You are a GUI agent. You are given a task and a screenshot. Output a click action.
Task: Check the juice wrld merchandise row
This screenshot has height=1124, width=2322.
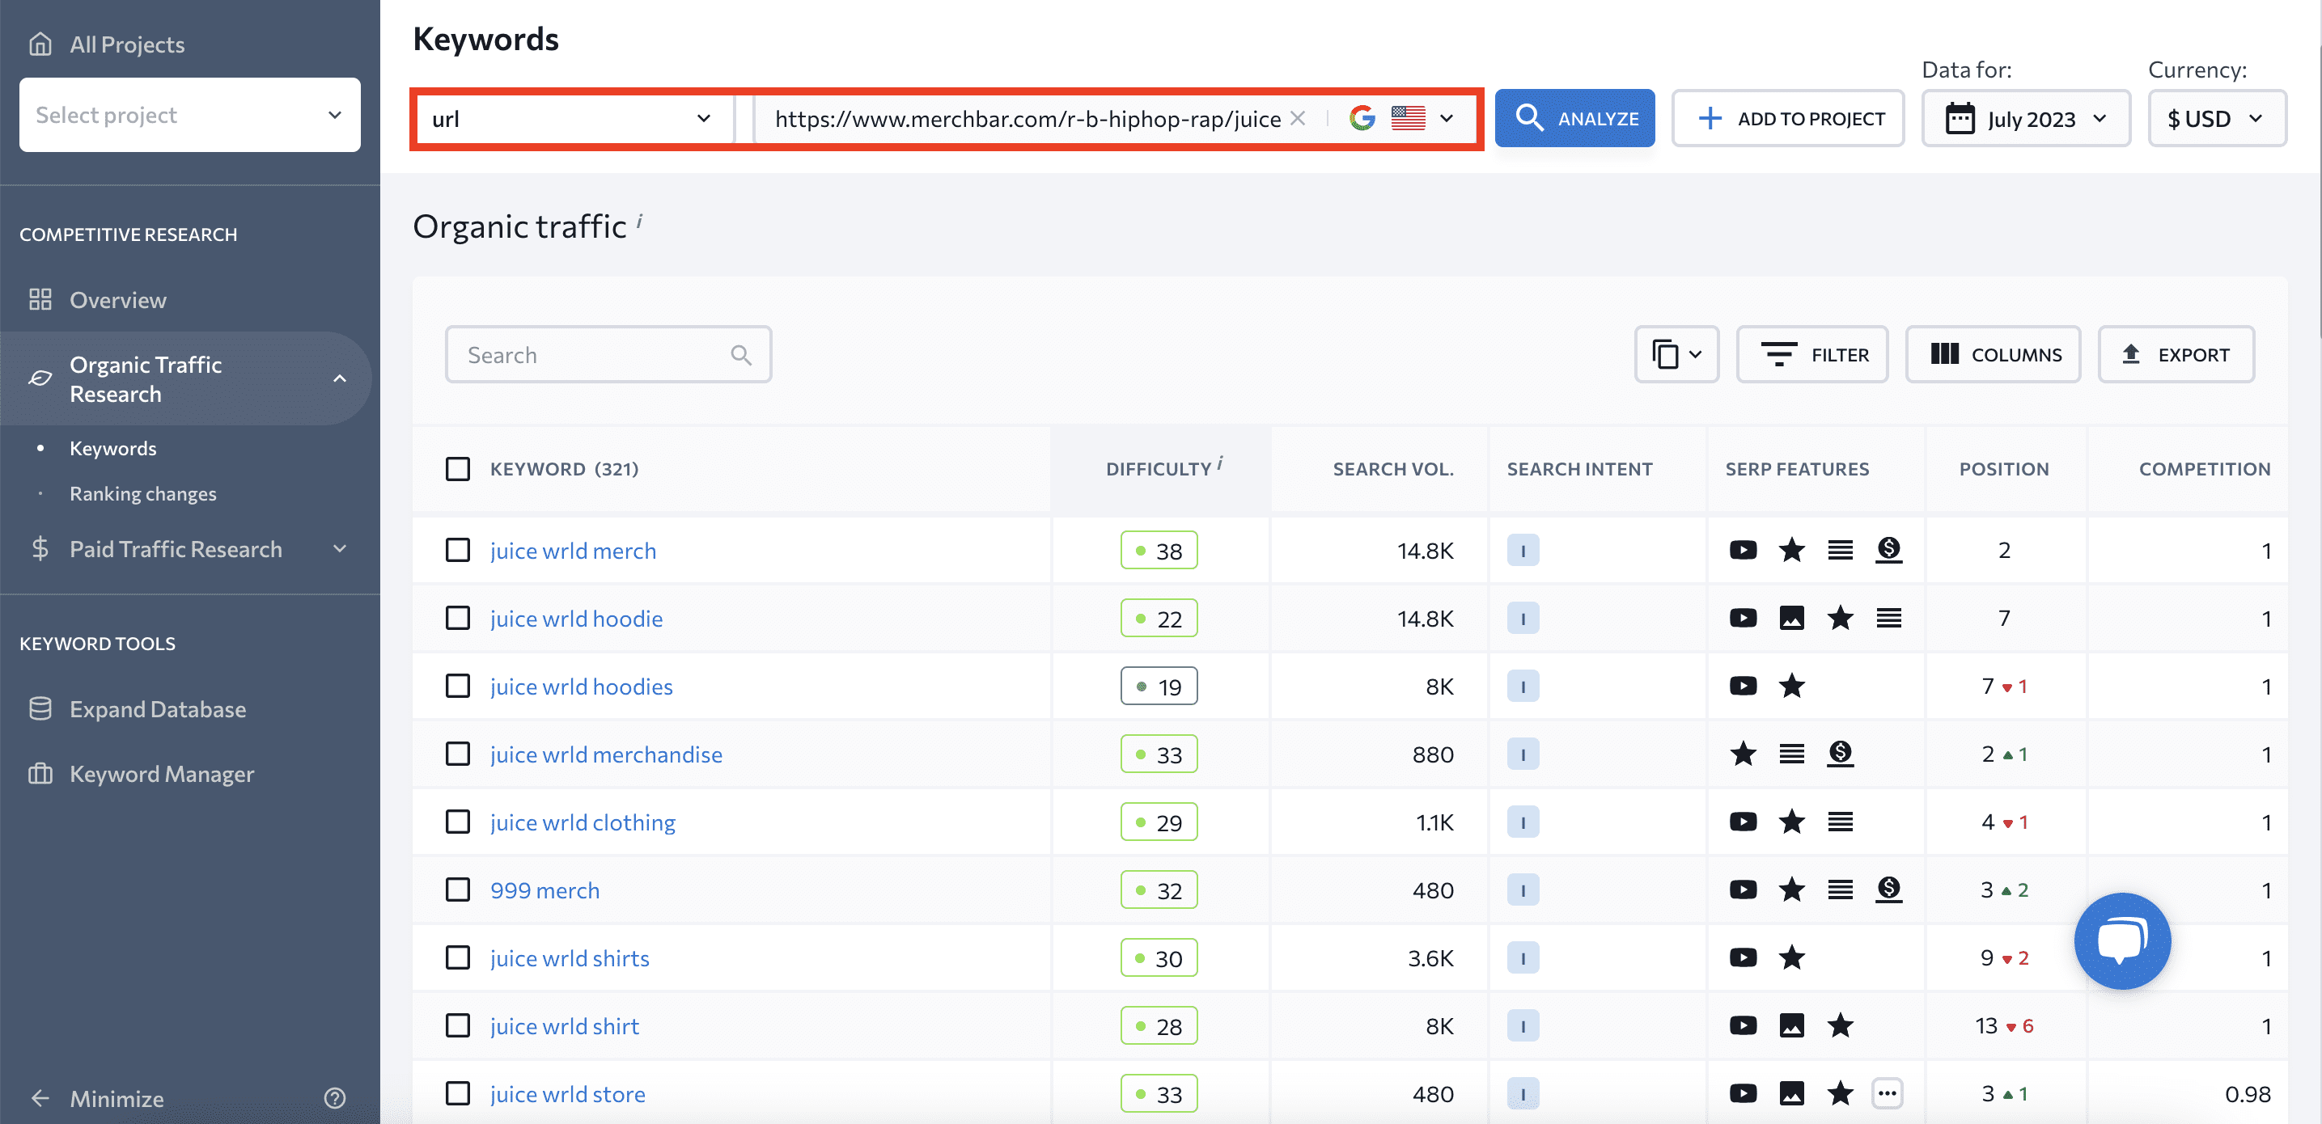[x=458, y=753]
